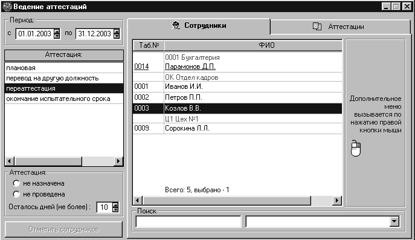Click the end date field 31.12.2003

click(94, 34)
